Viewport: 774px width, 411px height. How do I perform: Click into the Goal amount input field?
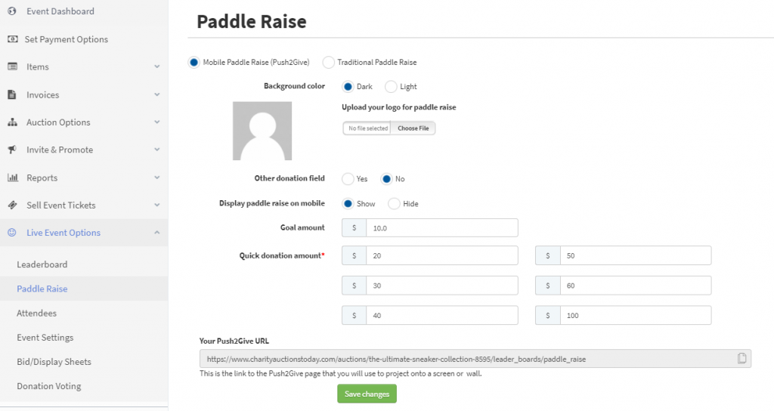[x=441, y=228]
